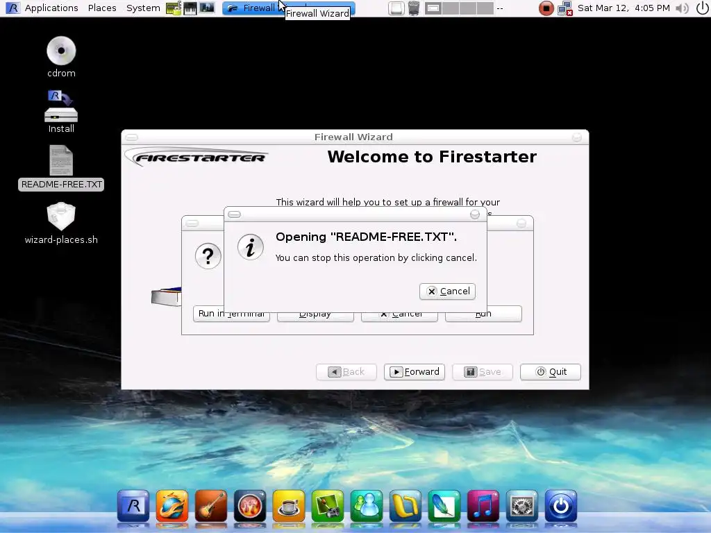711x533 pixels.
Task: Click the blue power dock icon
Action: [x=560, y=505]
